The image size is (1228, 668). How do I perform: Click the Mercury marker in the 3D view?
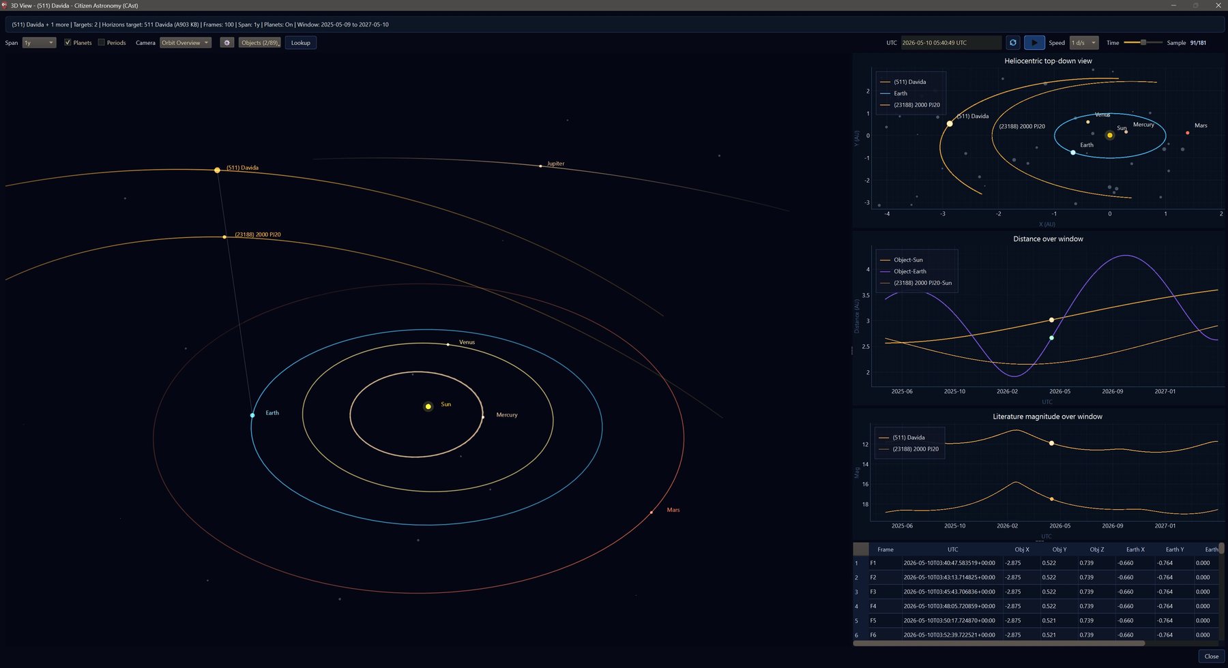click(x=483, y=417)
